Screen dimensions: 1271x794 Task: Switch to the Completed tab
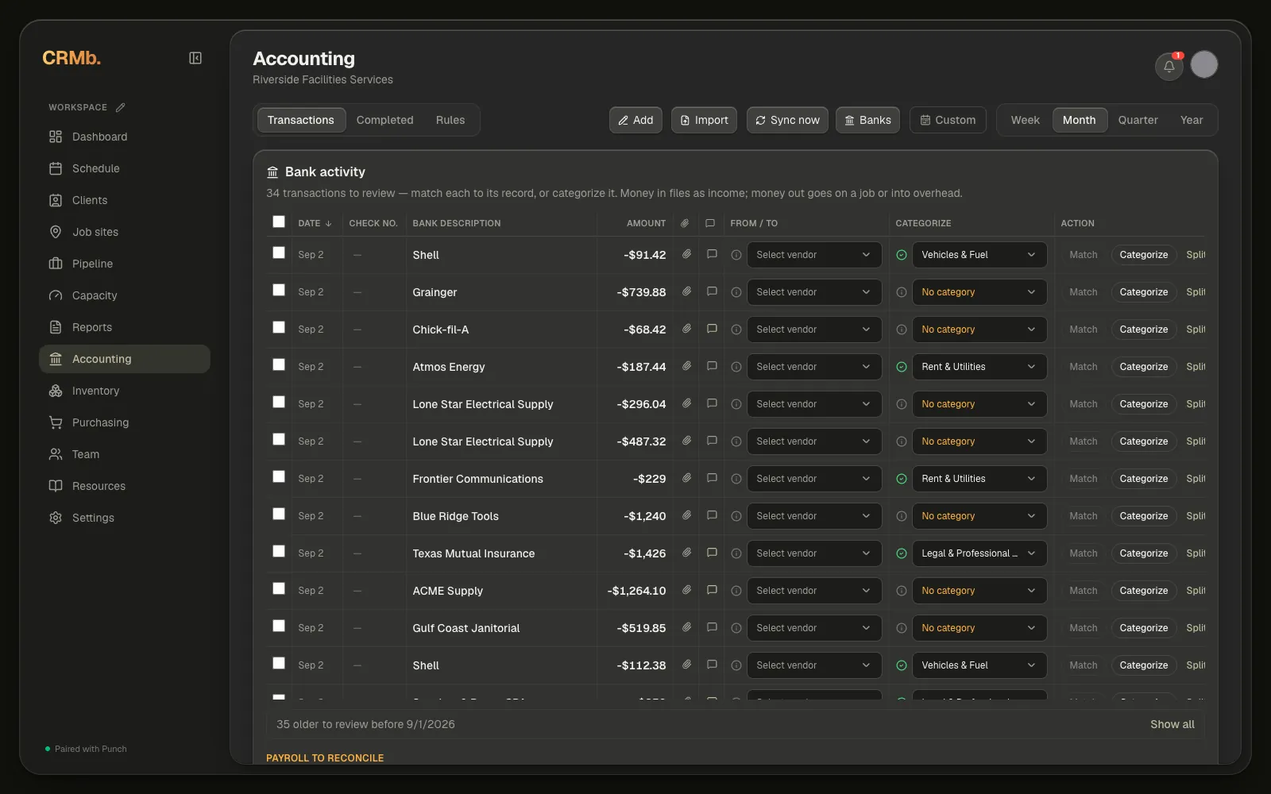[384, 120]
